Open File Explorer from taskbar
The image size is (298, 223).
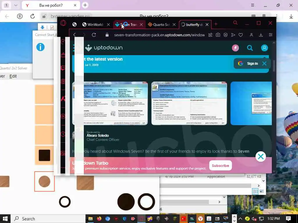(x=91, y=219)
